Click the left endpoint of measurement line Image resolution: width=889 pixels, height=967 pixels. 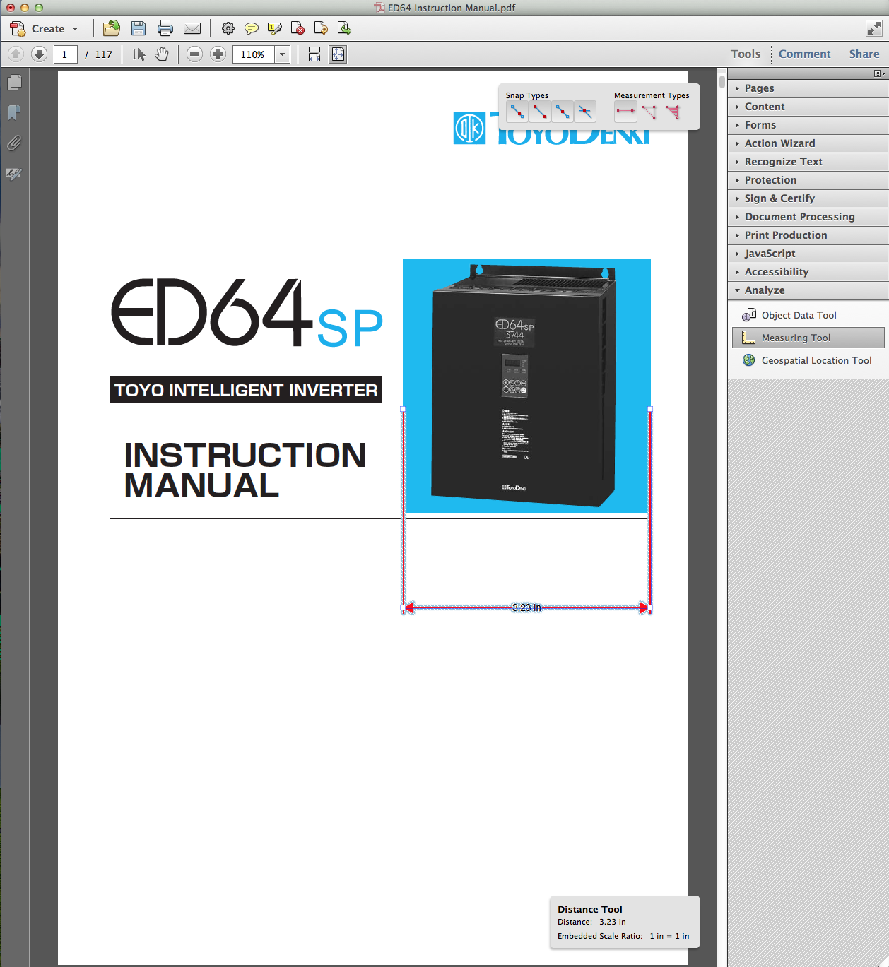click(x=404, y=607)
